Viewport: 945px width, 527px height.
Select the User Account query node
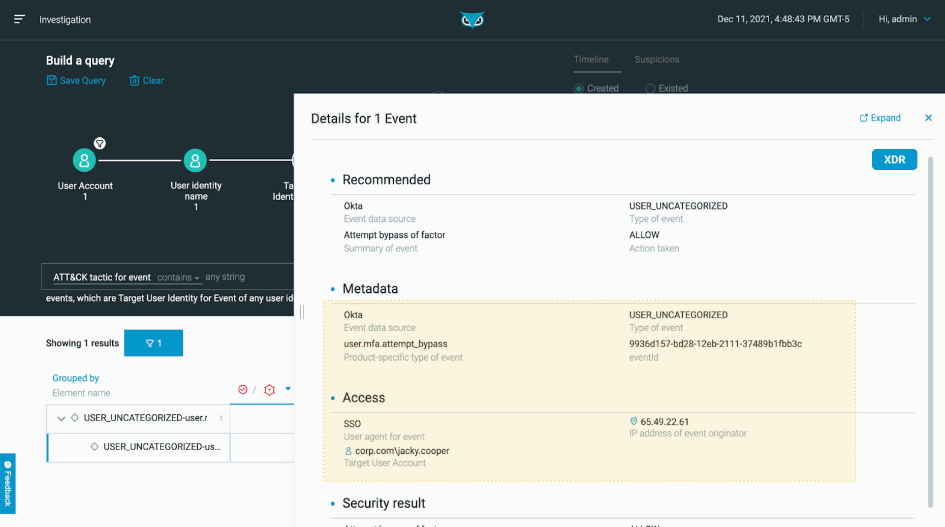tap(84, 160)
